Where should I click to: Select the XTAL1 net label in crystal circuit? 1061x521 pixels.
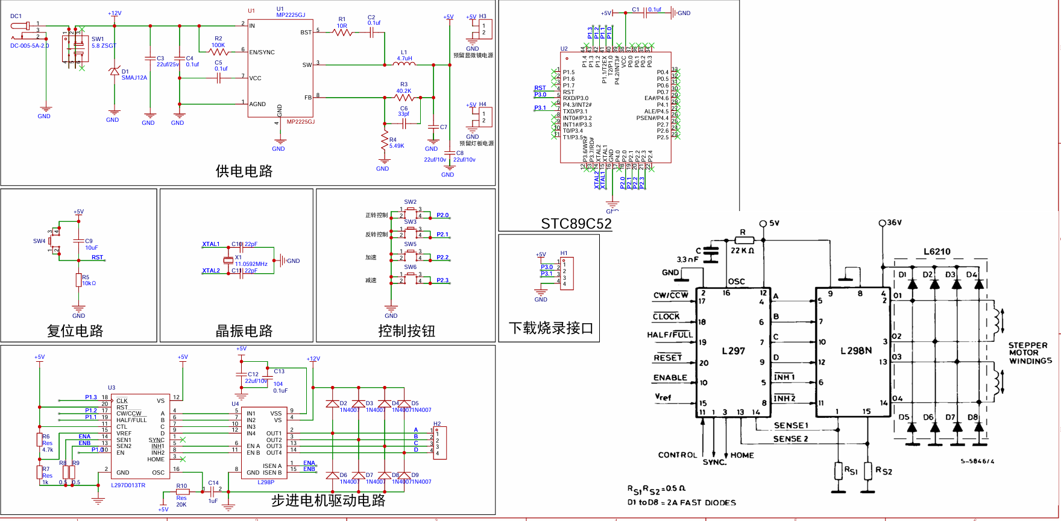(211, 244)
